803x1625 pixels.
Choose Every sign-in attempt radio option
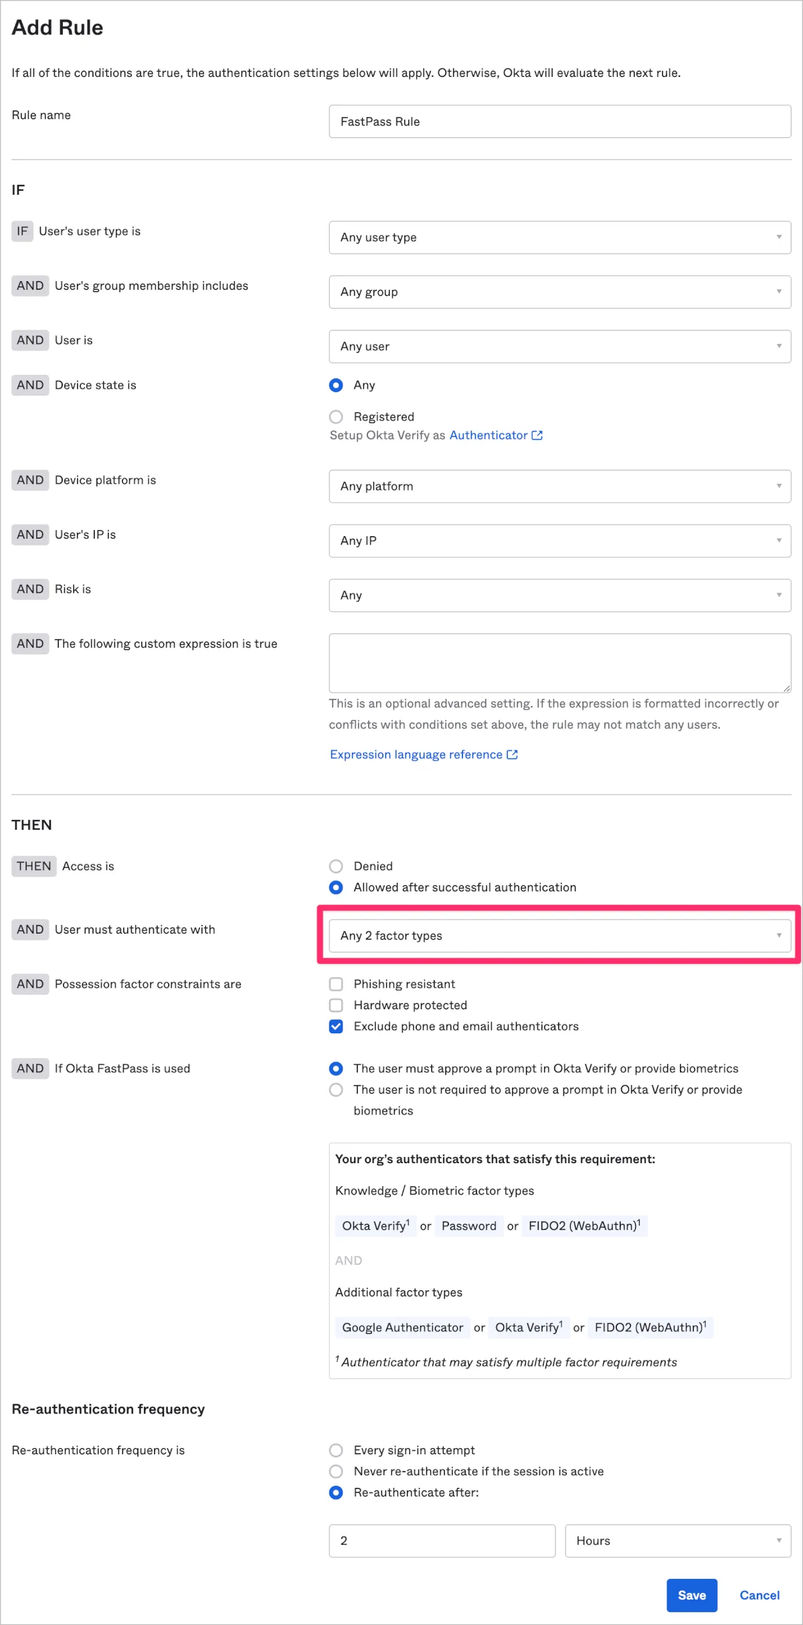336,1450
